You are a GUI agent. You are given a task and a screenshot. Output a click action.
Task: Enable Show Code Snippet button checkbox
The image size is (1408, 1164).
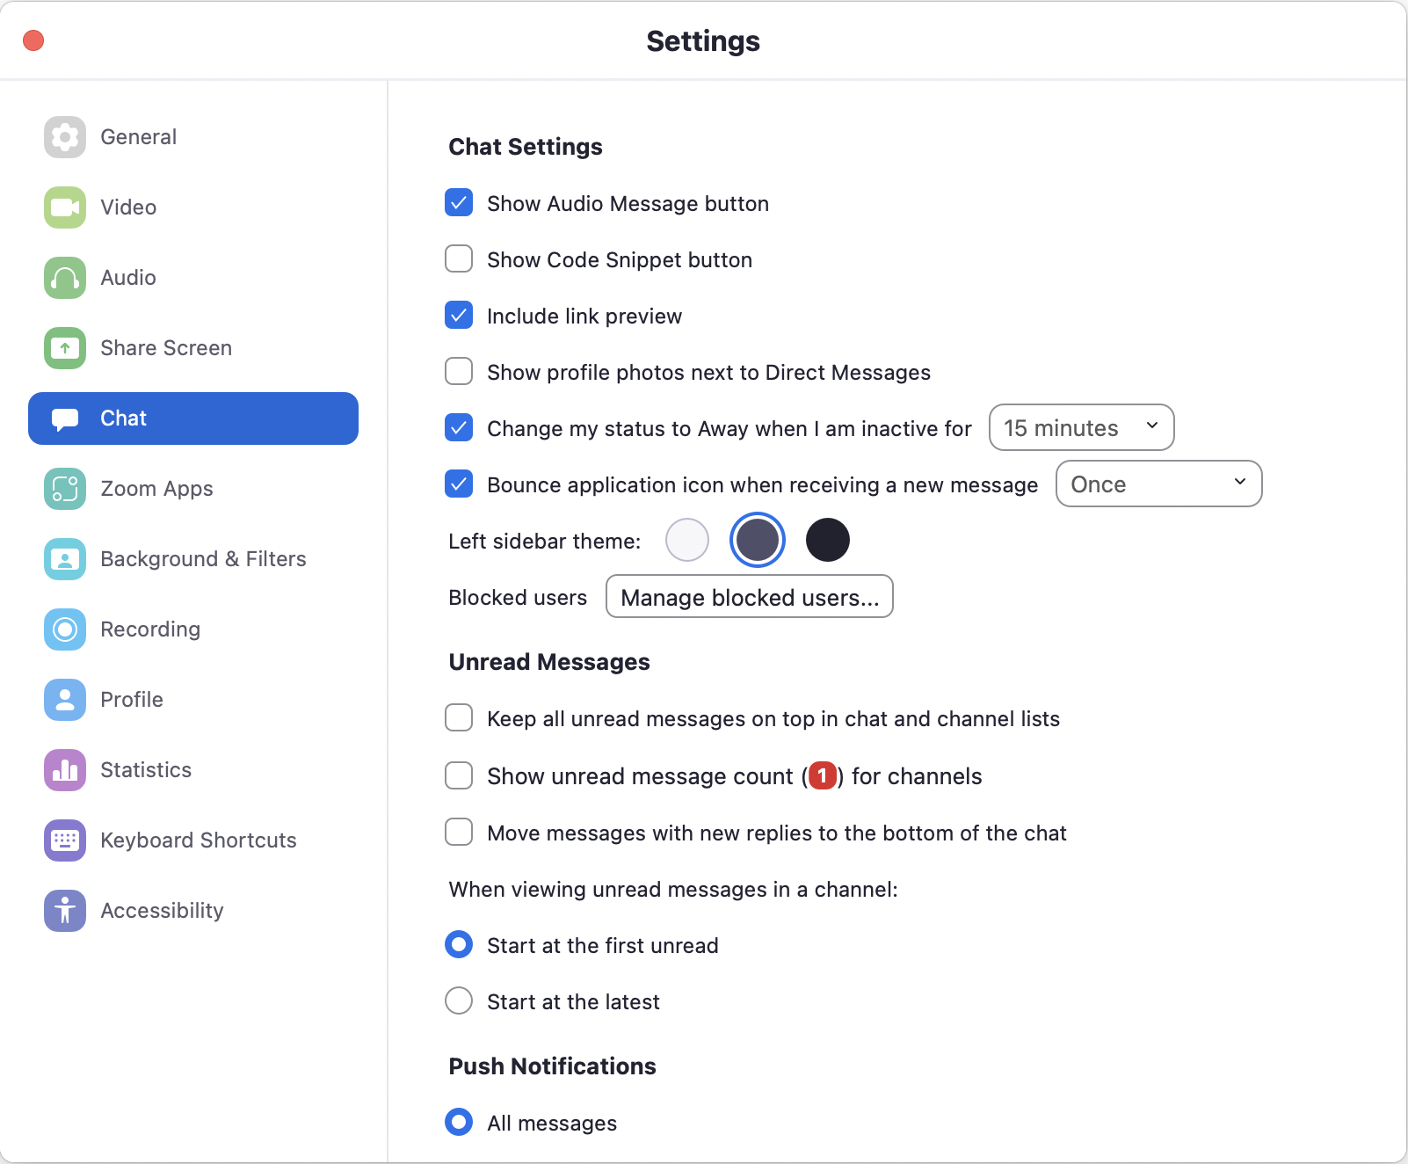tap(459, 259)
